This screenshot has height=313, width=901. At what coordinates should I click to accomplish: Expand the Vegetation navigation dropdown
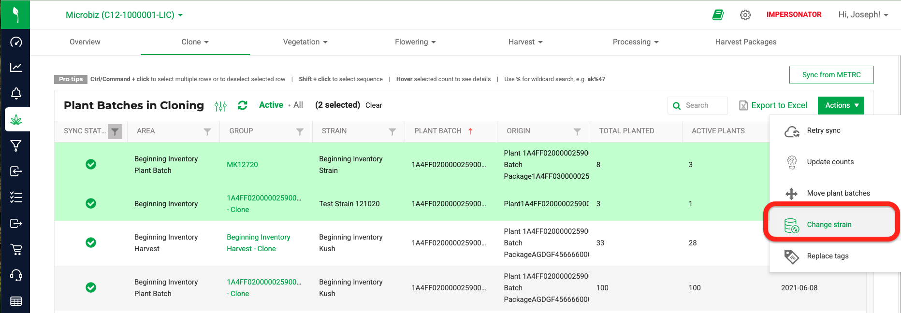coord(305,42)
